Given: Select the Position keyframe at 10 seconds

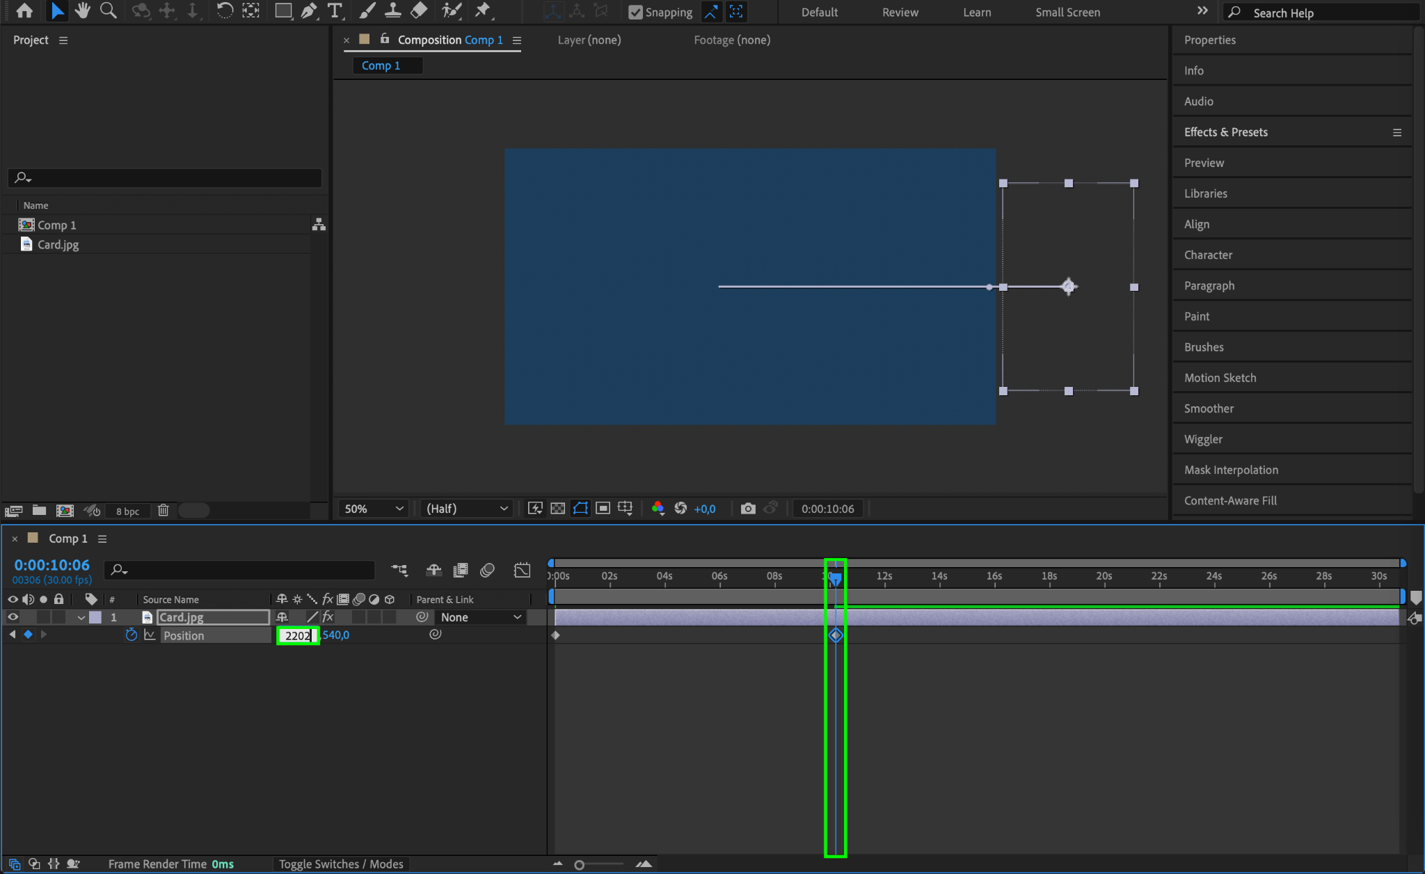Looking at the screenshot, I should click(x=836, y=635).
